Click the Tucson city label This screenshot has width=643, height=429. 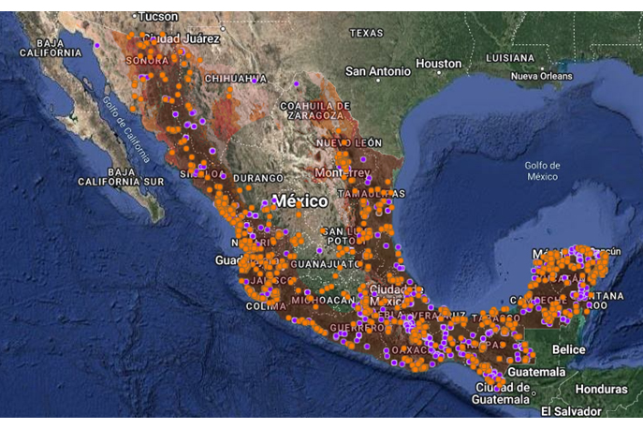tap(158, 17)
